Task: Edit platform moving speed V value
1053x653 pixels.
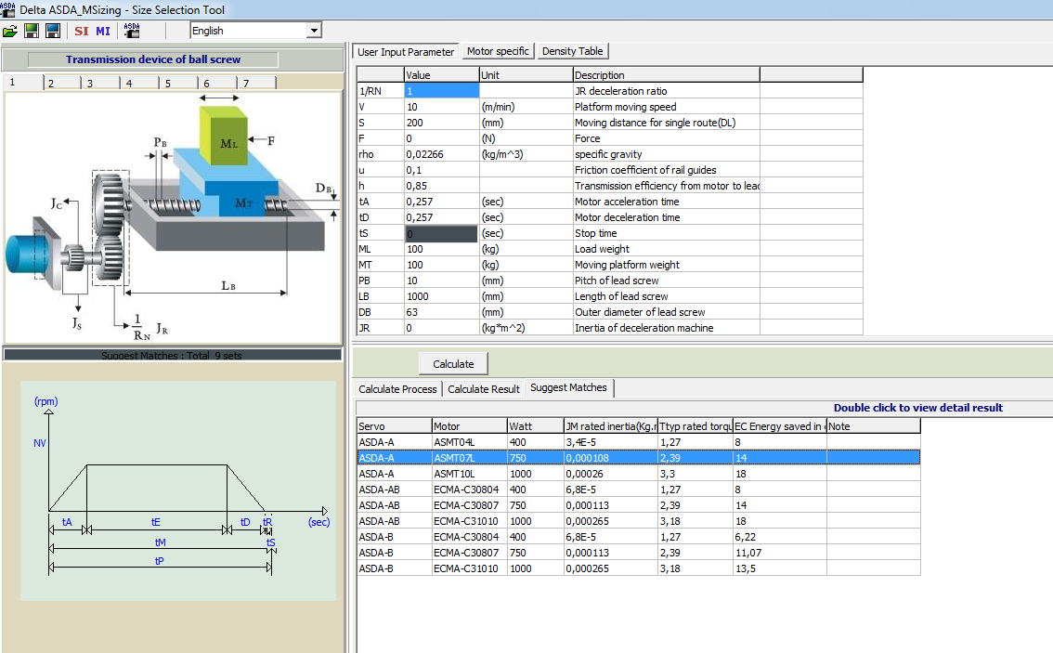Action: tap(442, 107)
